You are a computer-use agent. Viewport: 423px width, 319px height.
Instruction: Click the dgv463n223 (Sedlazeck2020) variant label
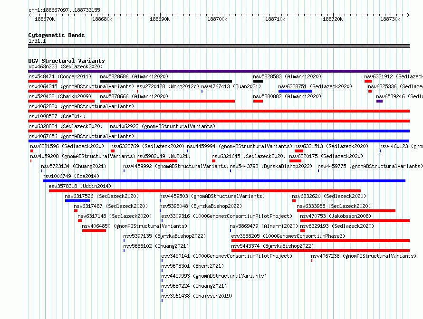pos(66,66)
